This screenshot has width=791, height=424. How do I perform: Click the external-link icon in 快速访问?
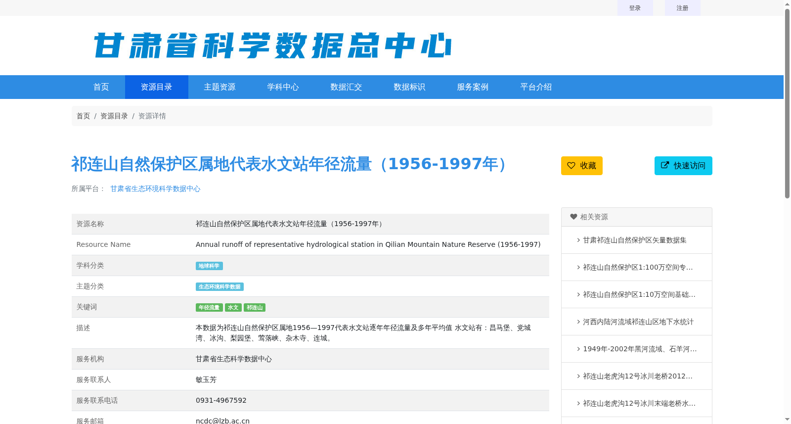click(665, 165)
